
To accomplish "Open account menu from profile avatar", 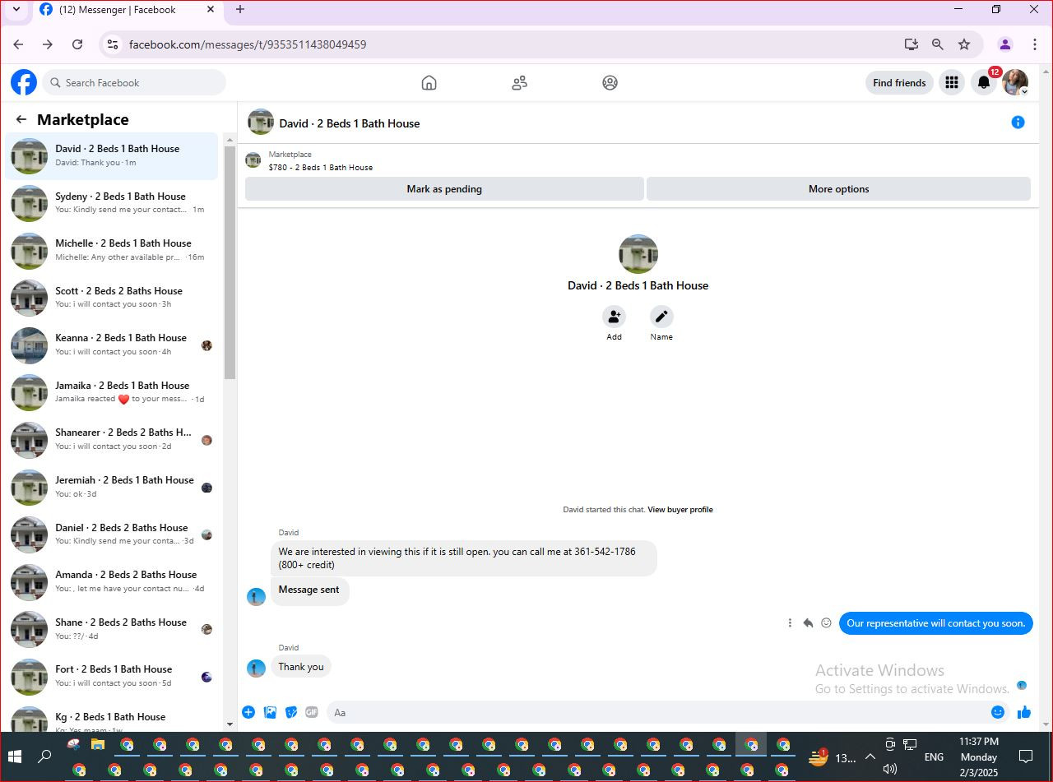I will click(1015, 82).
